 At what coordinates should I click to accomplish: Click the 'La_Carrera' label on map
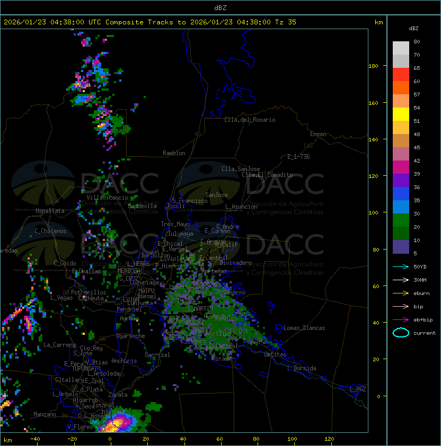[59, 345]
